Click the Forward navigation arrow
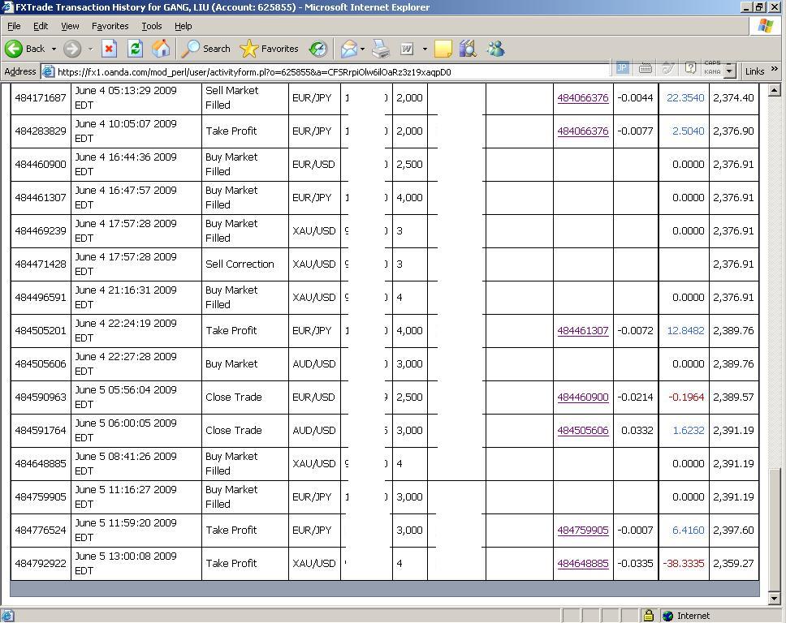 coord(72,49)
